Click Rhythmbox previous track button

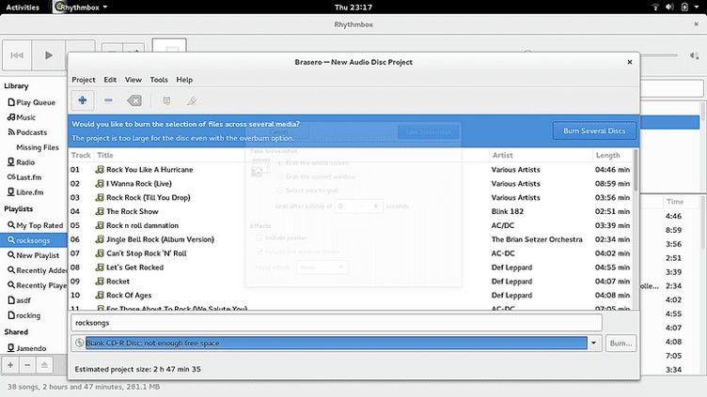click(x=17, y=55)
